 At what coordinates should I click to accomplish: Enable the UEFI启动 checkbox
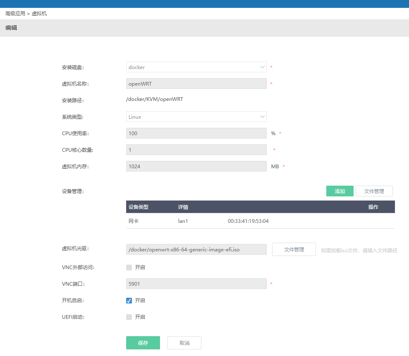coord(129,317)
